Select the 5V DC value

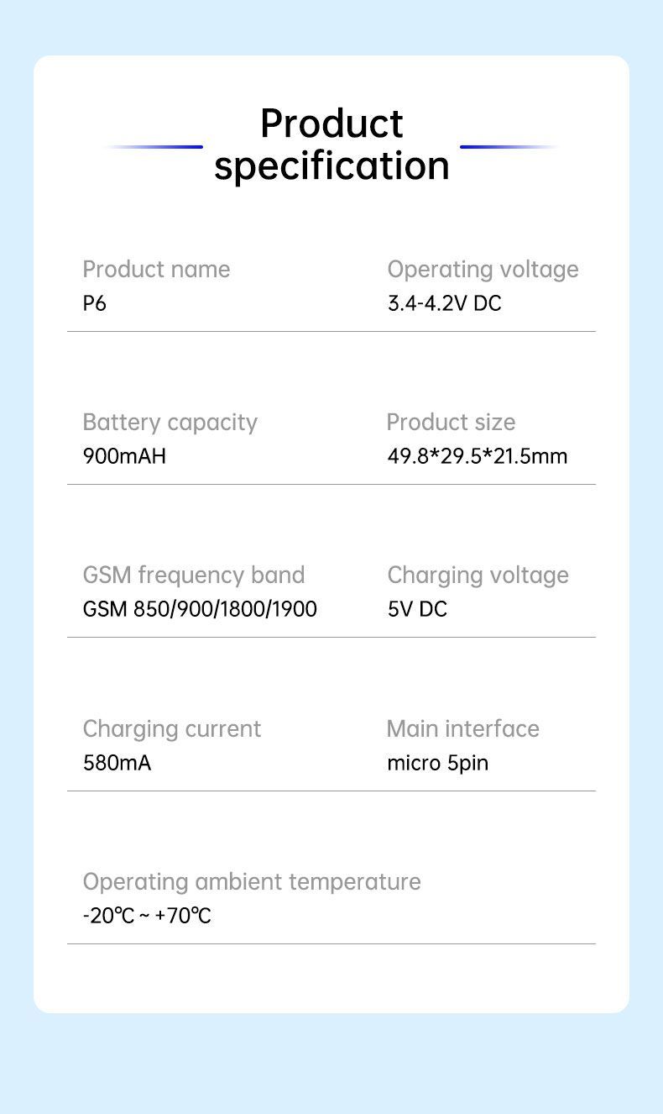417,609
